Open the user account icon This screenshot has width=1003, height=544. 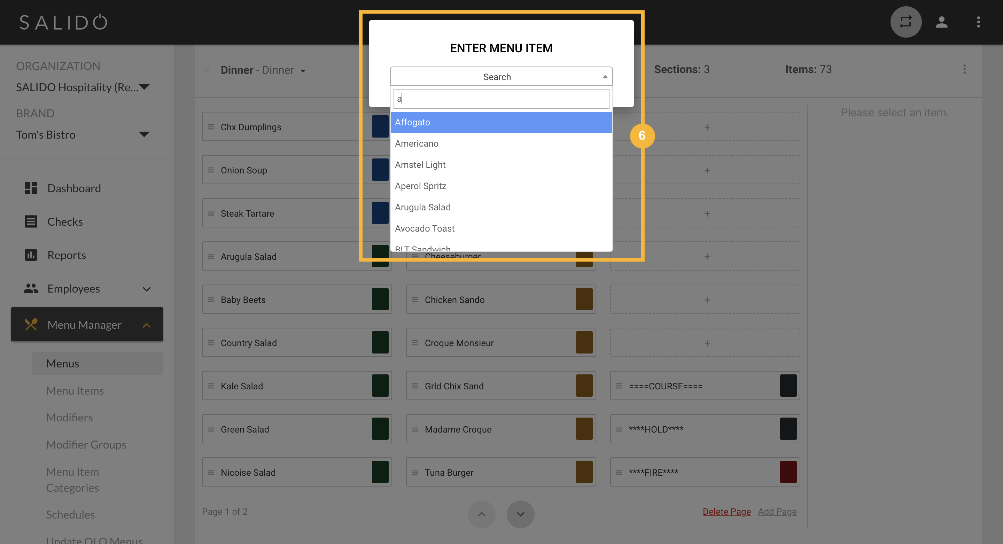(x=941, y=22)
